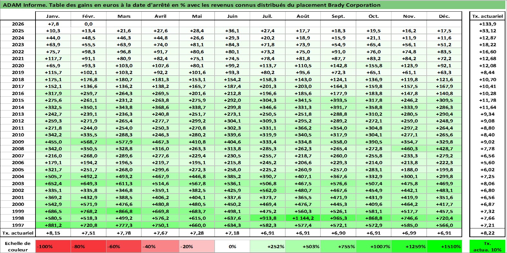Click the +1510% bright green swatch
This screenshot has width=507, height=253.
pyautogui.click(x=444, y=246)
